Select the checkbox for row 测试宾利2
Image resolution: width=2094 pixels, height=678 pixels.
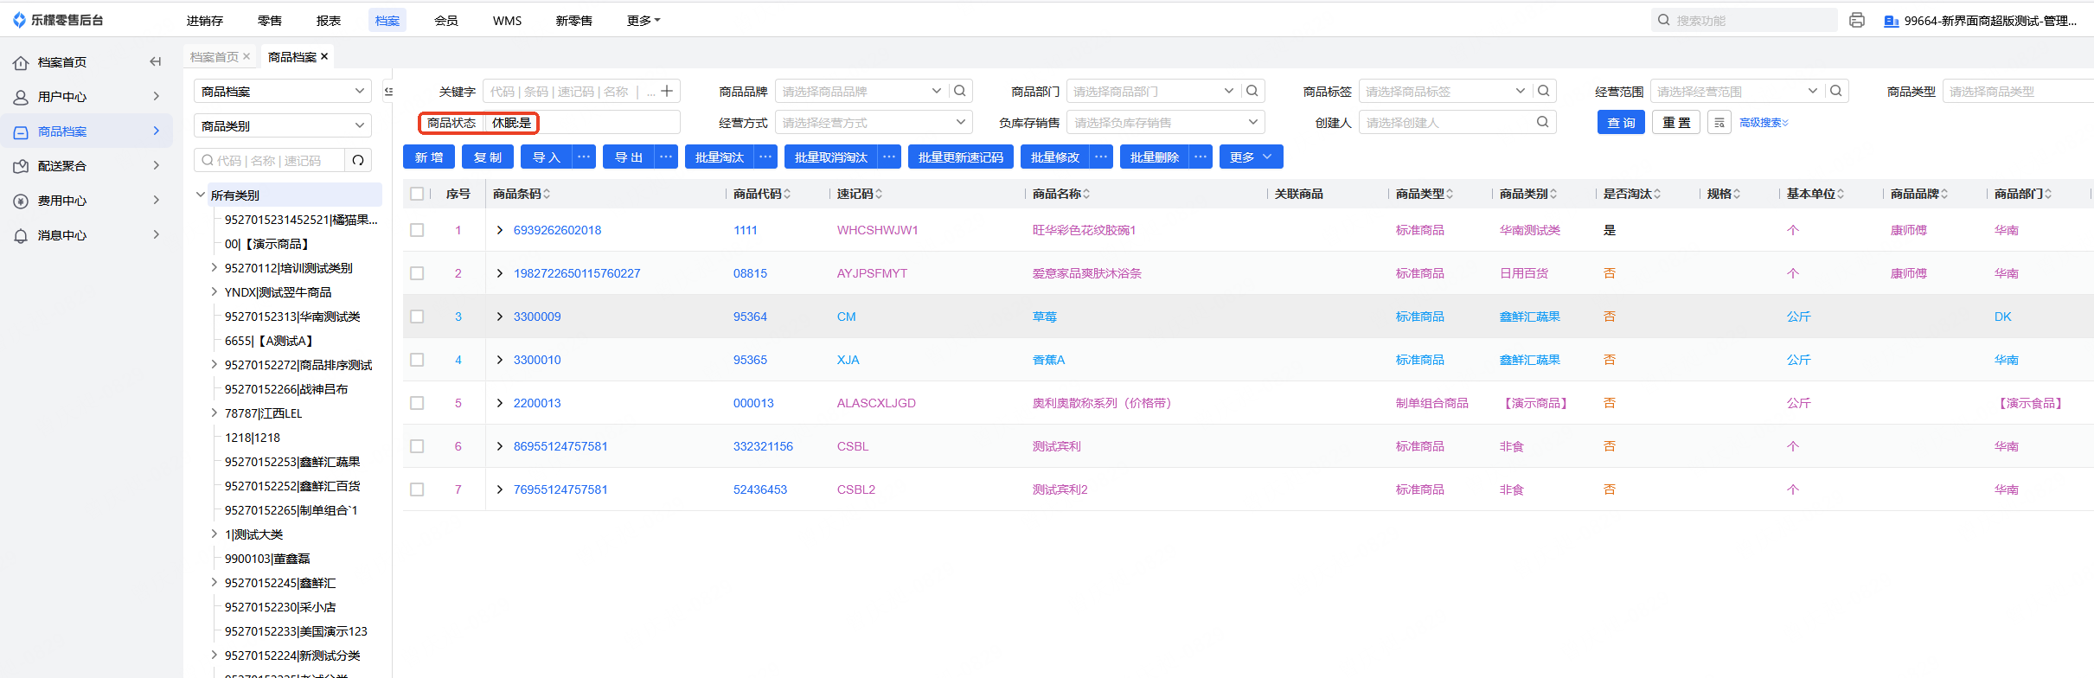(417, 489)
